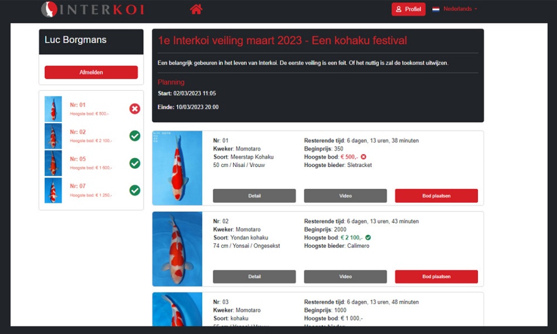Go to the home page via house icon
Screen dimensions: 557x334
196,9
